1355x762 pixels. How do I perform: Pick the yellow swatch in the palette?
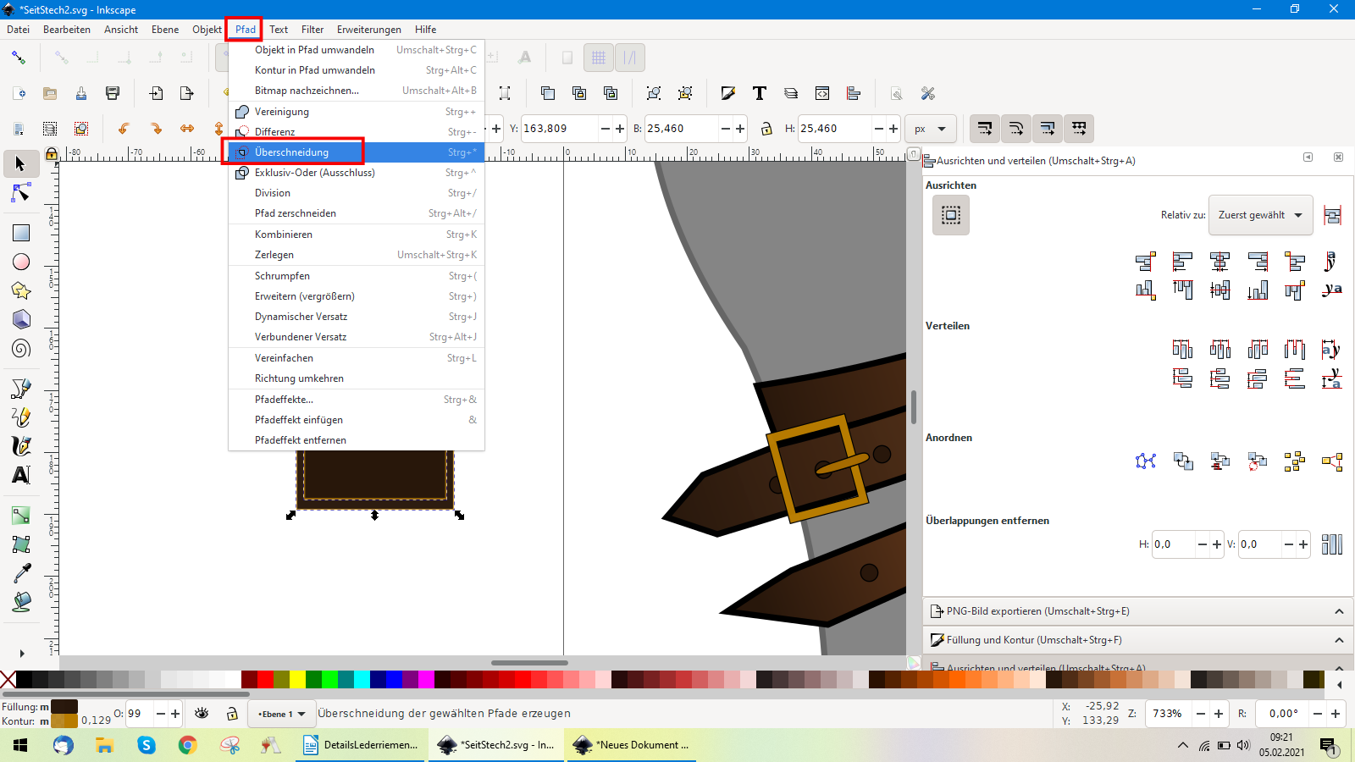click(297, 679)
